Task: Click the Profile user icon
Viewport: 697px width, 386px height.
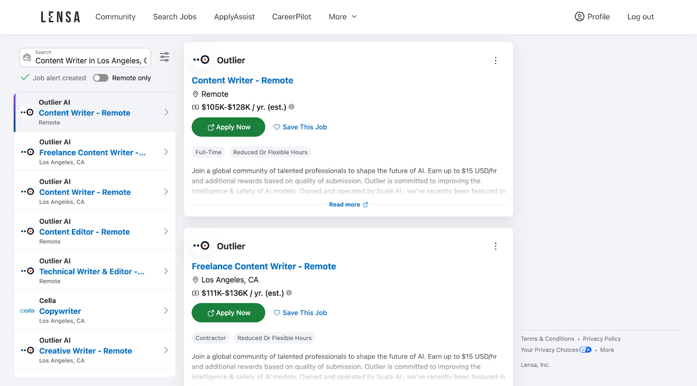Action: click(x=579, y=17)
